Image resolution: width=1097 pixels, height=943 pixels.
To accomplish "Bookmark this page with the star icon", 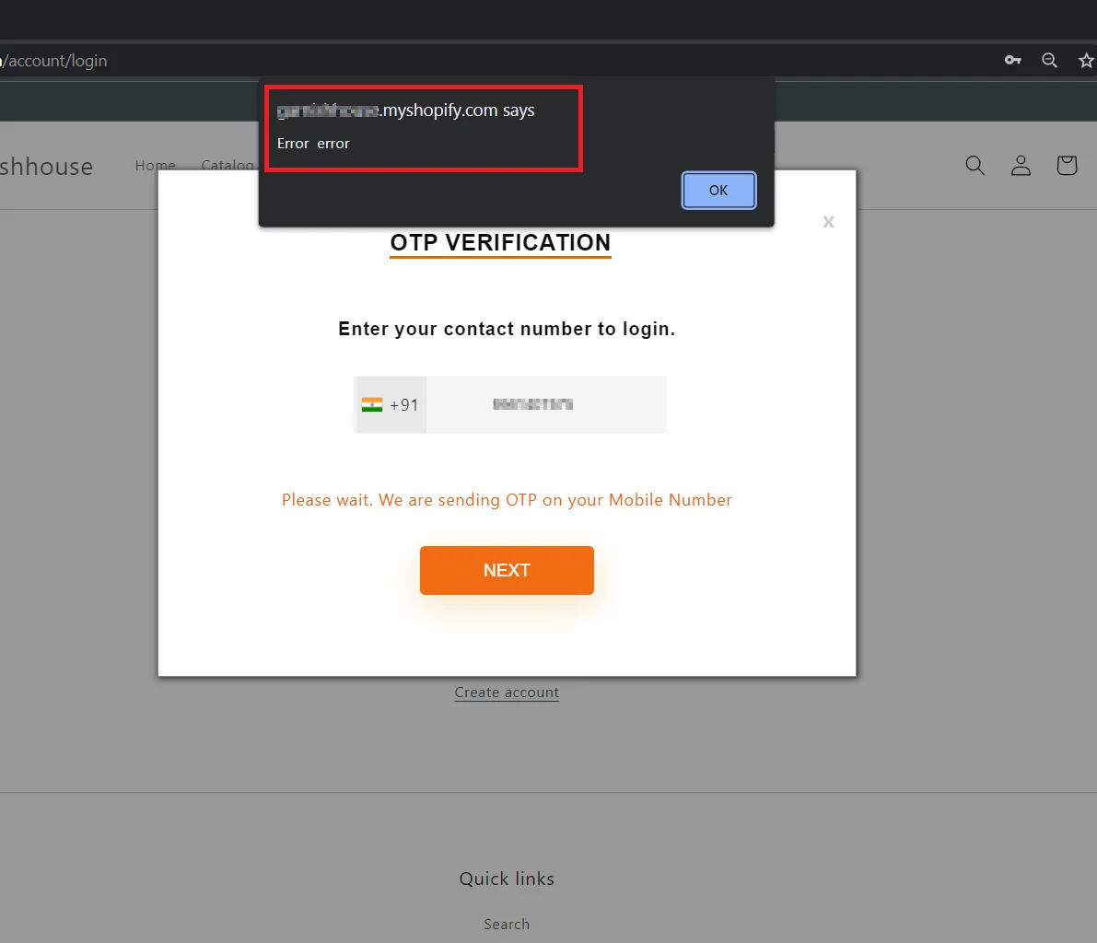I will tap(1086, 61).
